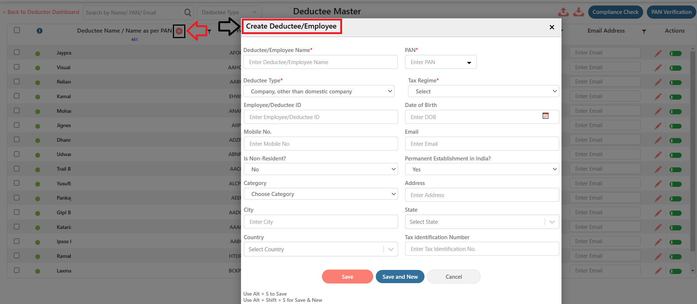
Task: Tick the checkbox for Visual row
Action: click(17, 67)
